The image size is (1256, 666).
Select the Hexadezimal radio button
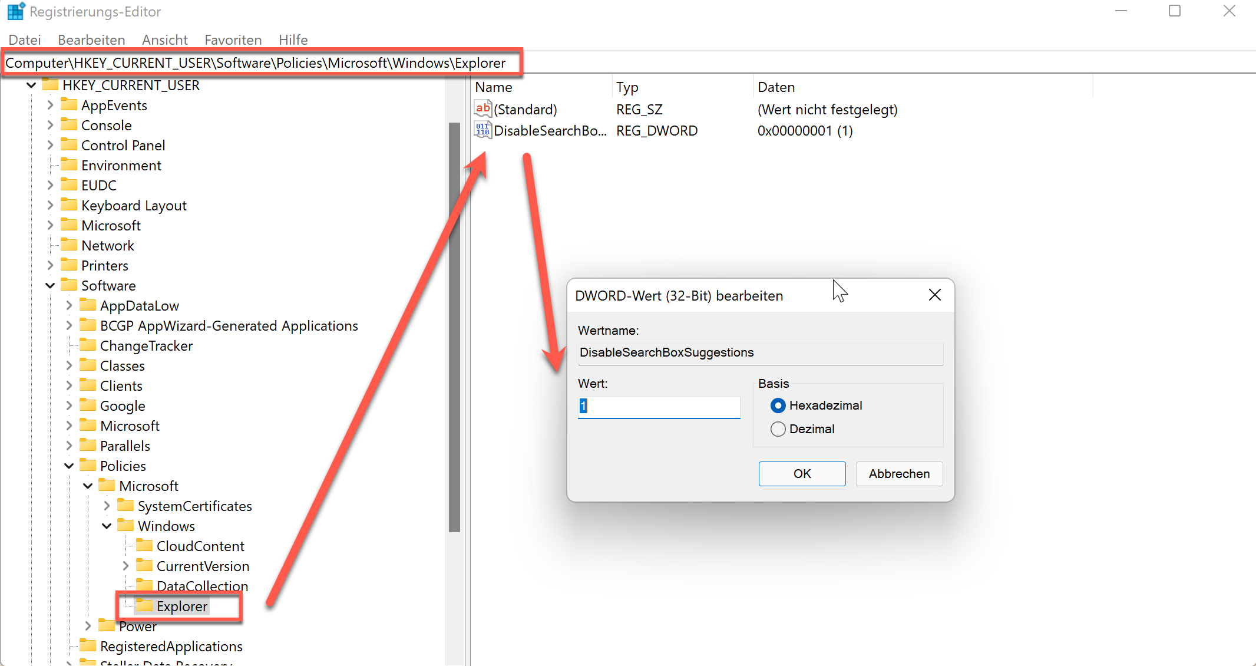point(778,405)
